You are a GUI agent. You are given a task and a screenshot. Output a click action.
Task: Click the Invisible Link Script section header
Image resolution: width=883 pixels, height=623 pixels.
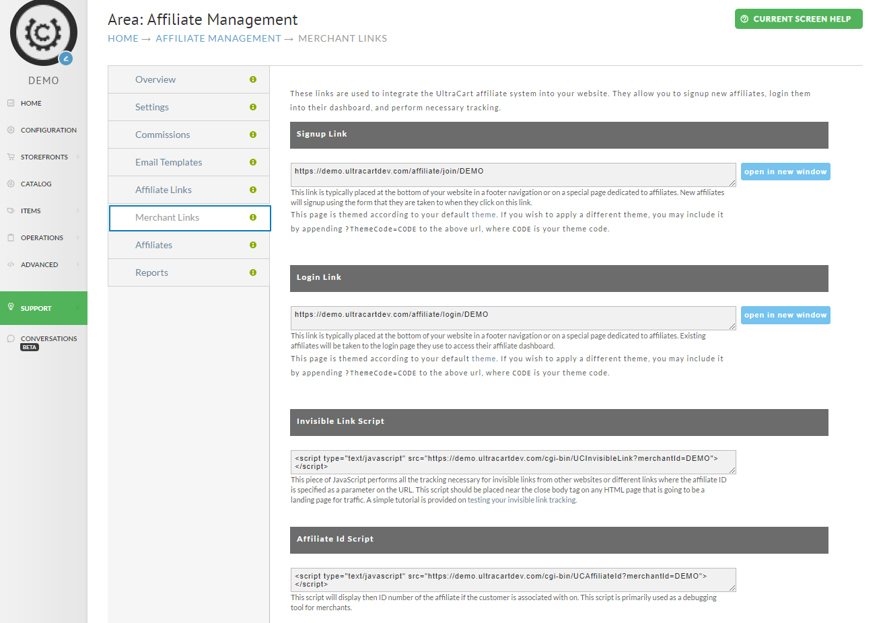pyautogui.click(x=559, y=423)
